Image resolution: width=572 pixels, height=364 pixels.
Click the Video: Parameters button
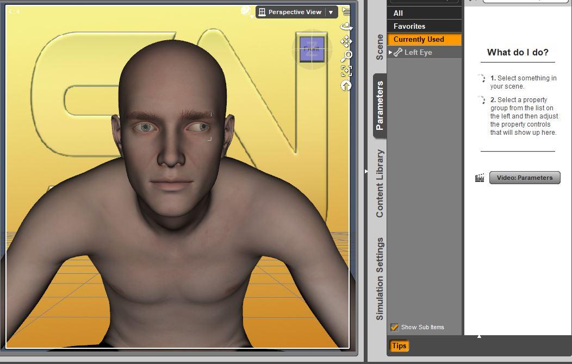tap(525, 178)
